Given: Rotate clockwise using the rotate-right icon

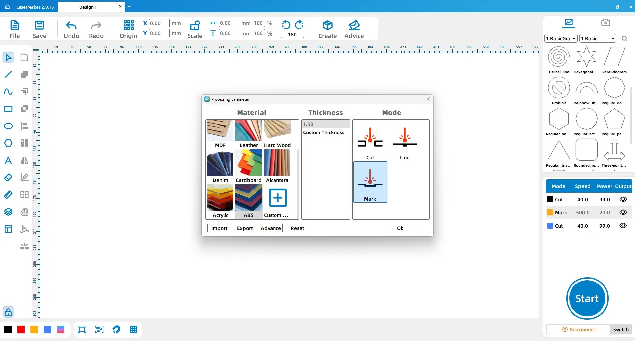Looking at the screenshot, I should (x=299, y=25).
